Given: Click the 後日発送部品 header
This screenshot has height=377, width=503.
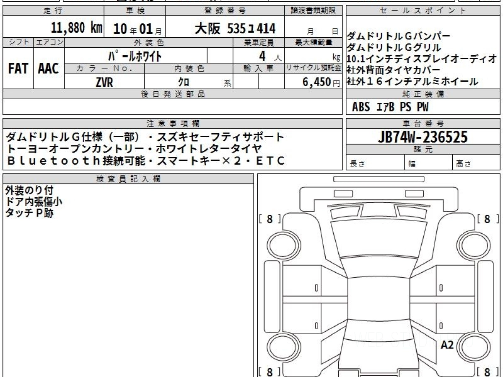Looking at the screenshot, I should 173,94.
